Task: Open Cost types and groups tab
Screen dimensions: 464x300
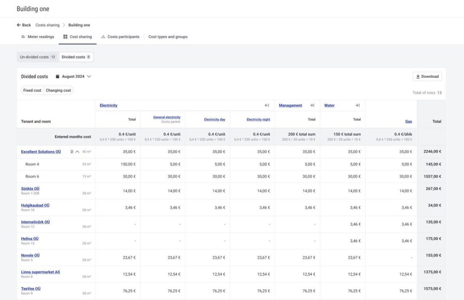Action: [x=168, y=37]
